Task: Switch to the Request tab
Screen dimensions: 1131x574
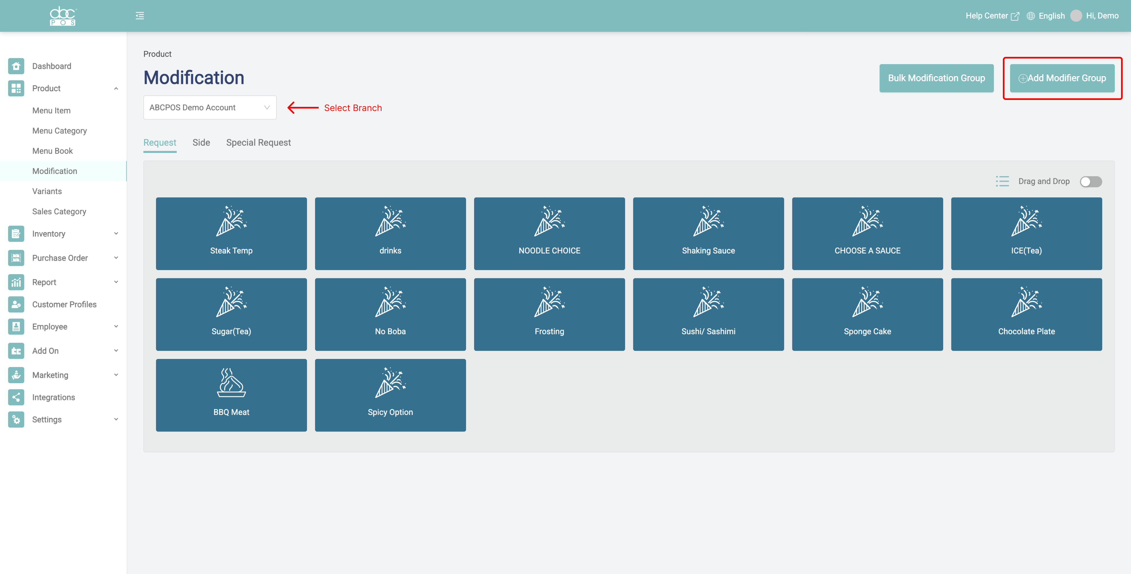Action: (160, 143)
